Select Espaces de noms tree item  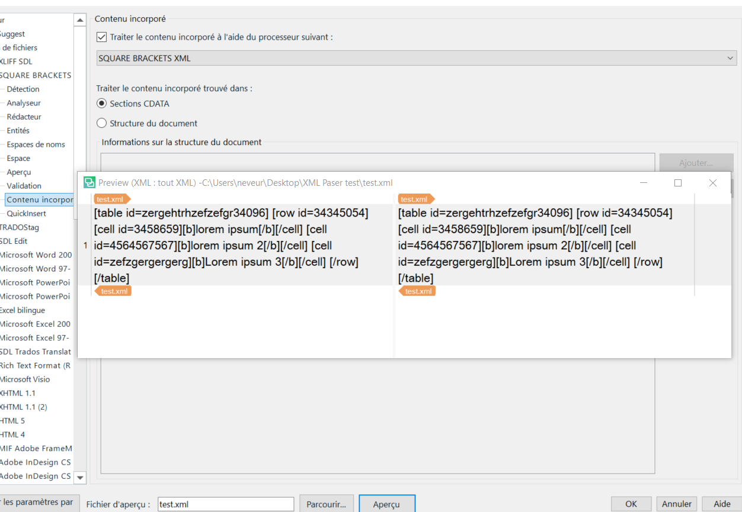[36, 144]
